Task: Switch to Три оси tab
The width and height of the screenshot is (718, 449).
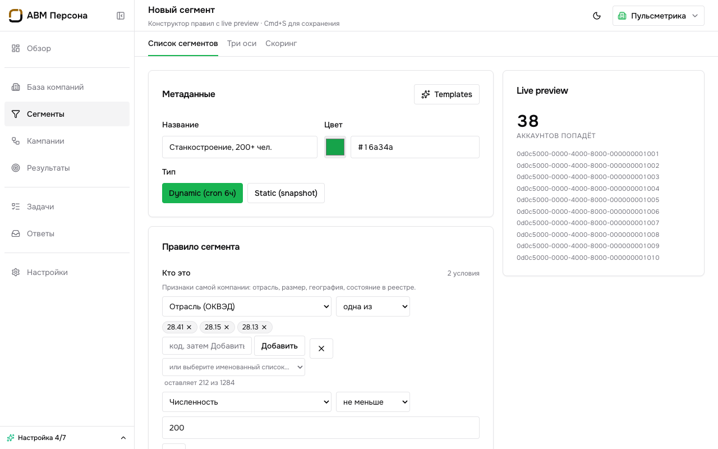Action: [242, 44]
